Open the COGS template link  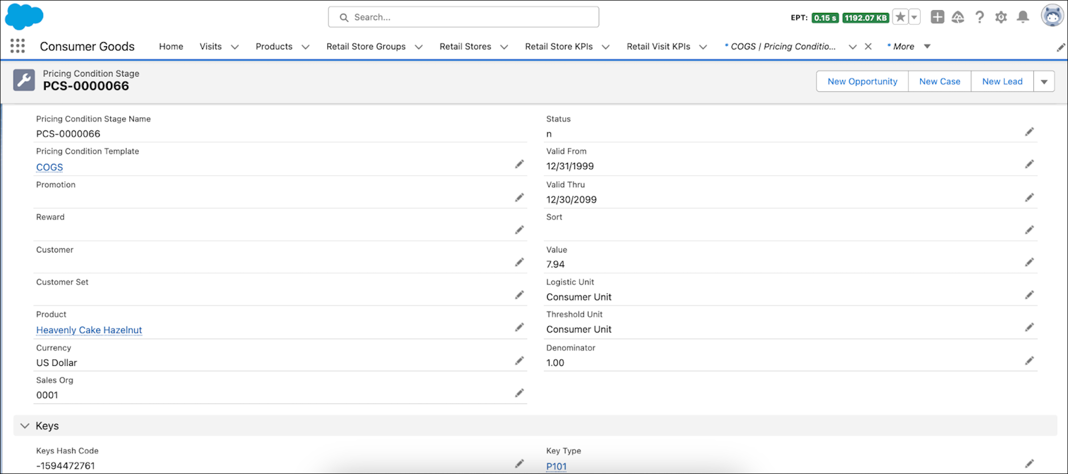point(50,167)
